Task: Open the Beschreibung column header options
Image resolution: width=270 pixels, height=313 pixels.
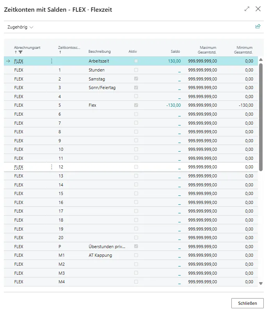Action: [x=99, y=52]
